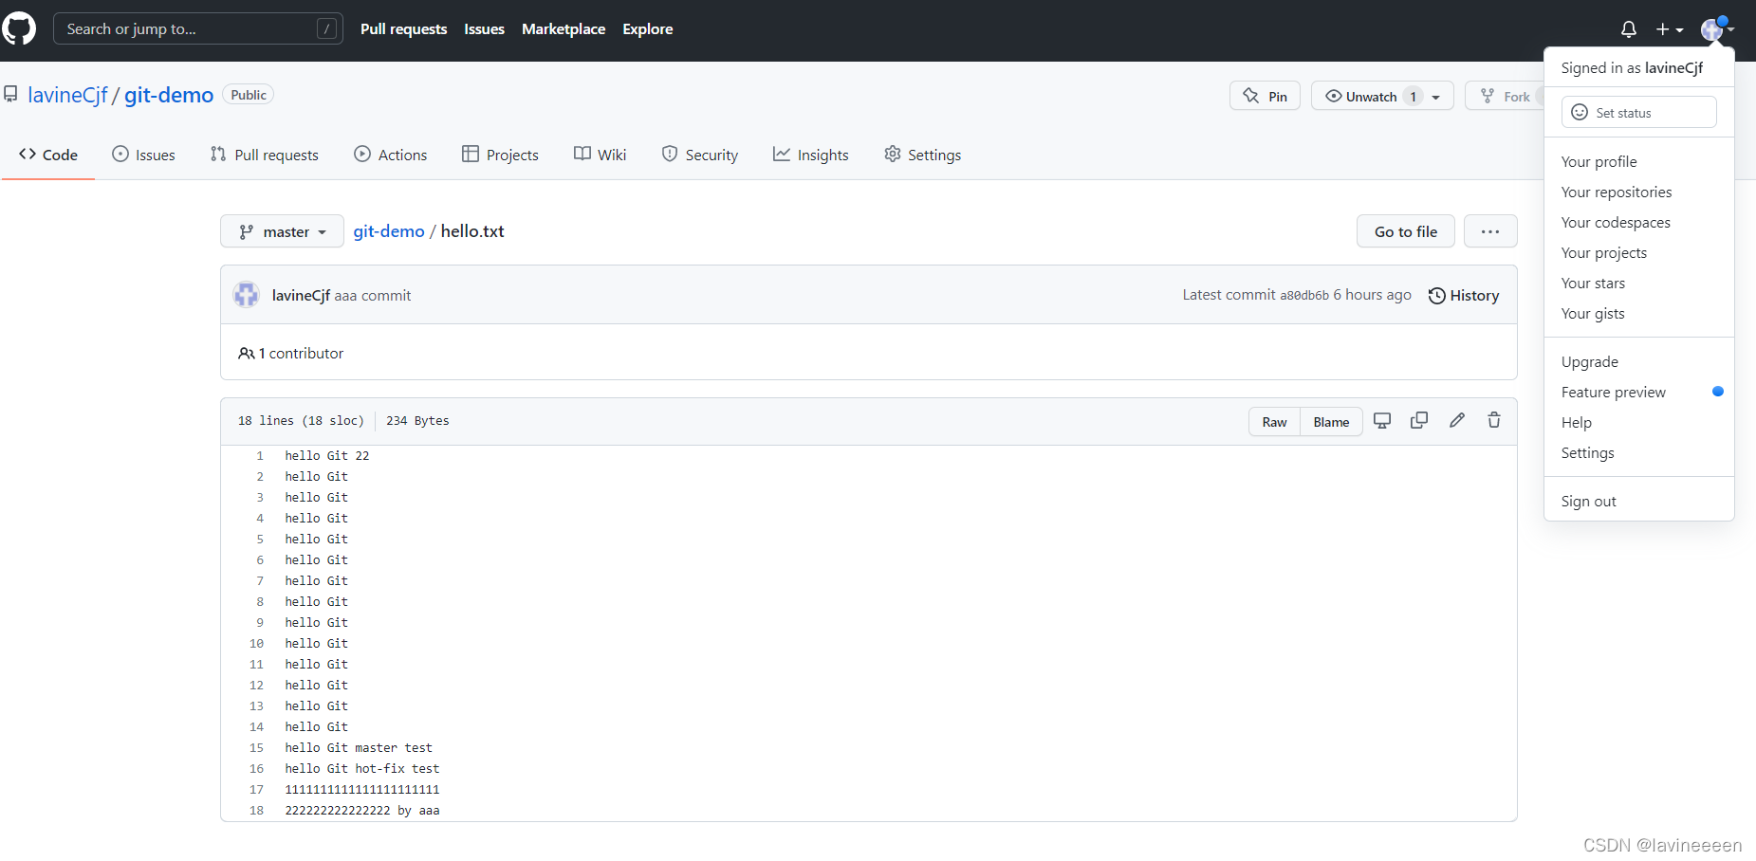This screenshot has width=1756, height=861.
Task: Open Blame view
Action: coord(1331,422)
